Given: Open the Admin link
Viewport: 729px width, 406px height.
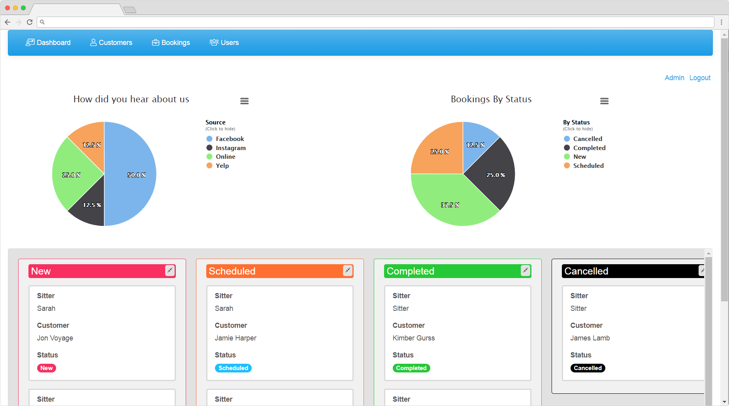Looking at the screenshot, I should (x=674, y=78).
